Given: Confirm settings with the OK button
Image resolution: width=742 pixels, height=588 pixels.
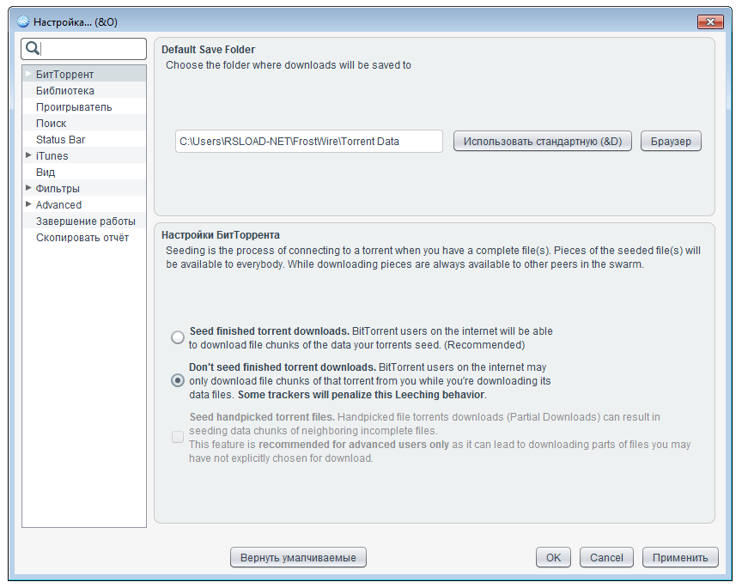Looking at the screenshot, I should (553, 557).
